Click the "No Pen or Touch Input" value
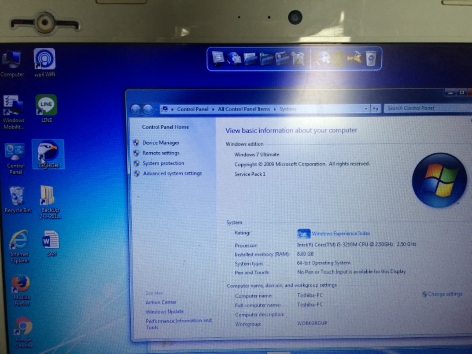 click(x=351, y=272)
